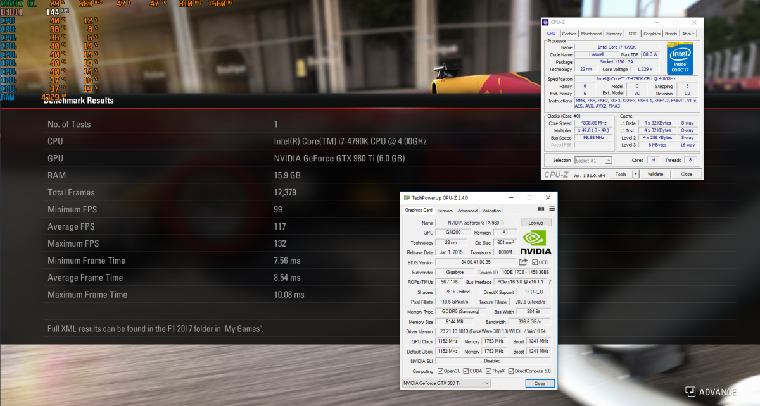Click the Benchmark Results heading
Screen dimensions: 760x406
78,101
